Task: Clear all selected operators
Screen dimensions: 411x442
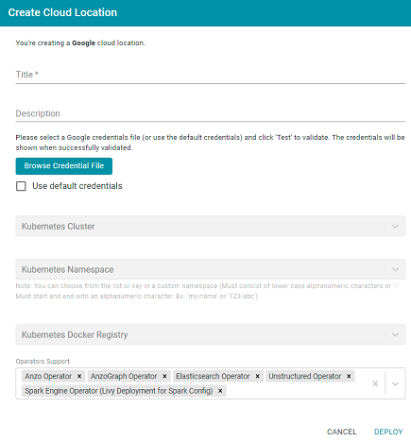Action: coord(375,383)
